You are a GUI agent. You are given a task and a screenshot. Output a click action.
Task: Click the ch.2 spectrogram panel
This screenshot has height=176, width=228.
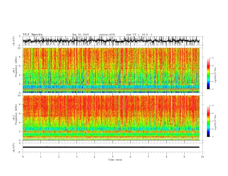(111, 118)
